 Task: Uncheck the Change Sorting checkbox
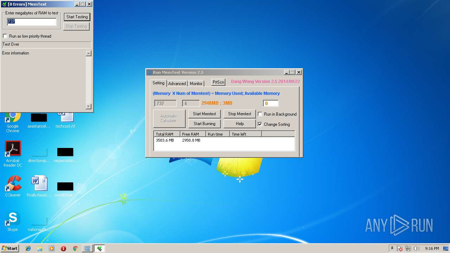[260, 124]
